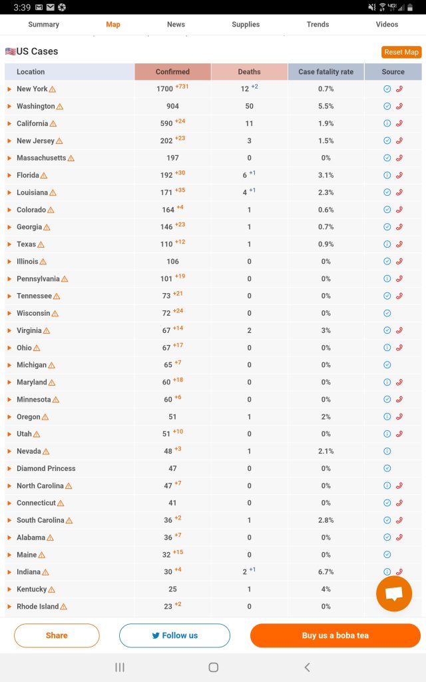Open the orange chat bubble button
Viewport: 426px width, 682px height.
(394, 593)
